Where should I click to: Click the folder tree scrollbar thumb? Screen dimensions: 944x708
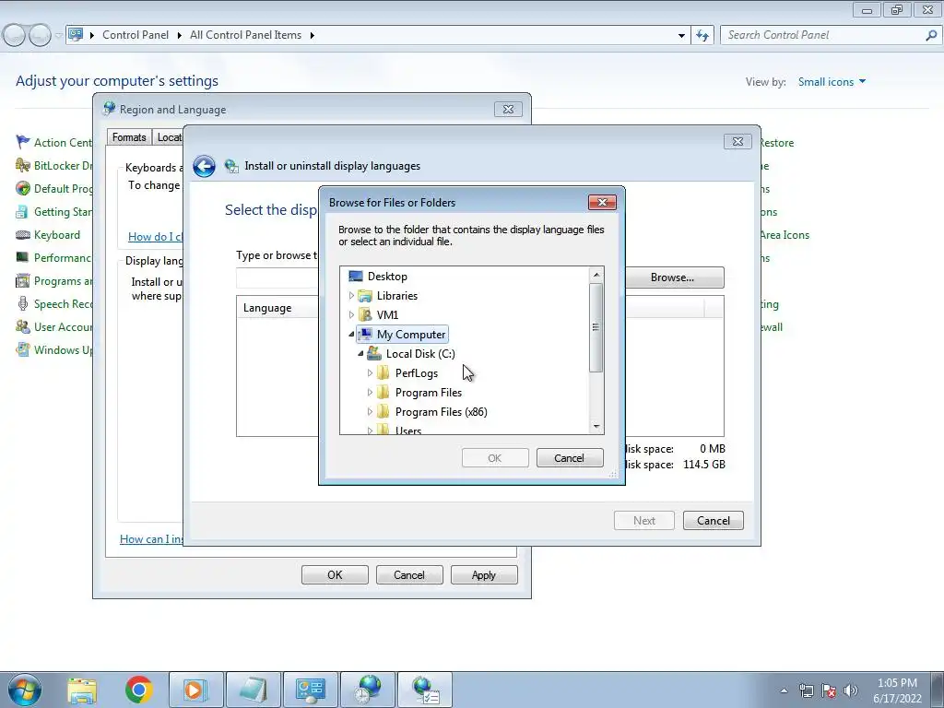point(596,327)
